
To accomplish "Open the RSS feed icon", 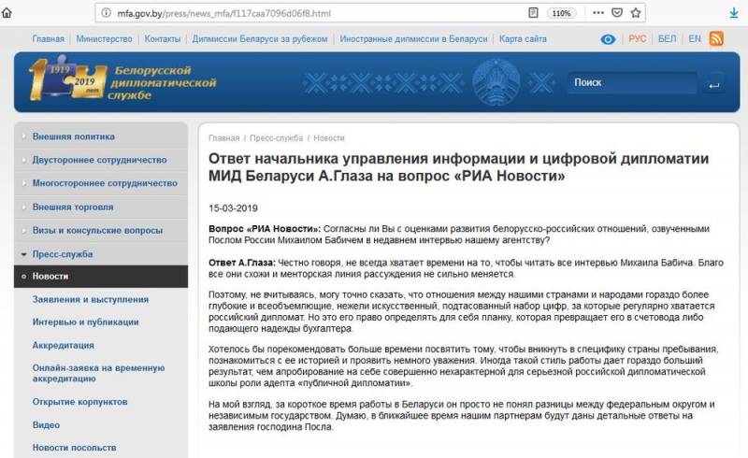I will click(x=716, y=38).
